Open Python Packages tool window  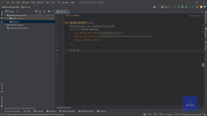pos(67,111)
